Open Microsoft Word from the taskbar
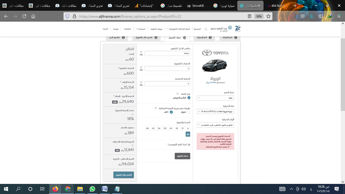The height and width of the screenshot is (194, 345). coord(105,189)
